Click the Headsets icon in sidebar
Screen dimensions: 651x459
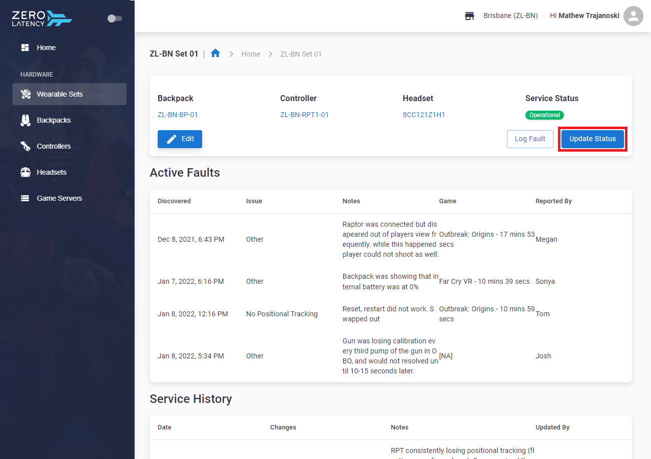pos(25,172)
